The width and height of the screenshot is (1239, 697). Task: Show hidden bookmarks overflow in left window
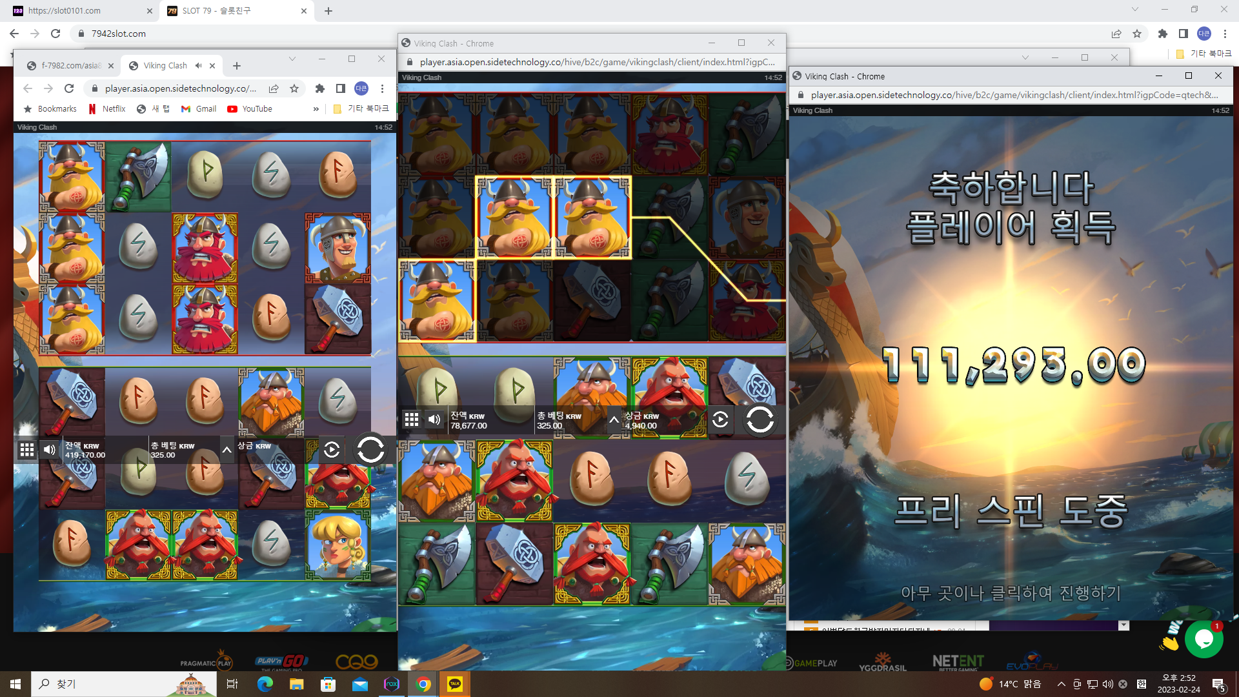(316, 109)
